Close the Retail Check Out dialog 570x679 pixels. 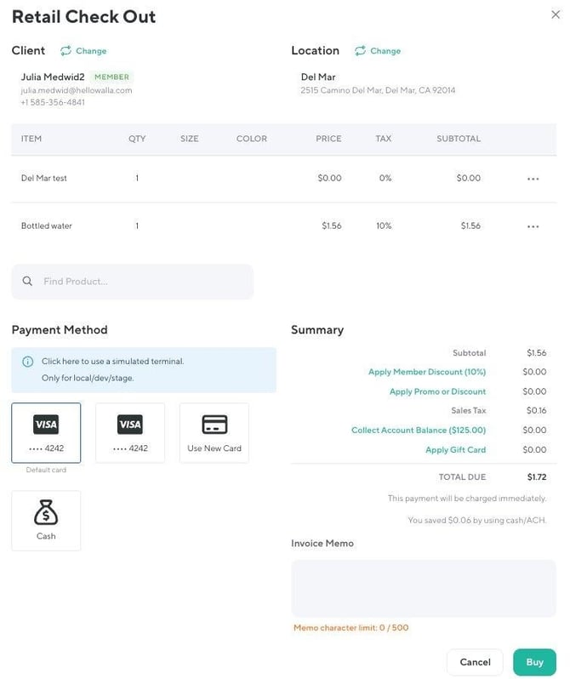tap(556, 14)
